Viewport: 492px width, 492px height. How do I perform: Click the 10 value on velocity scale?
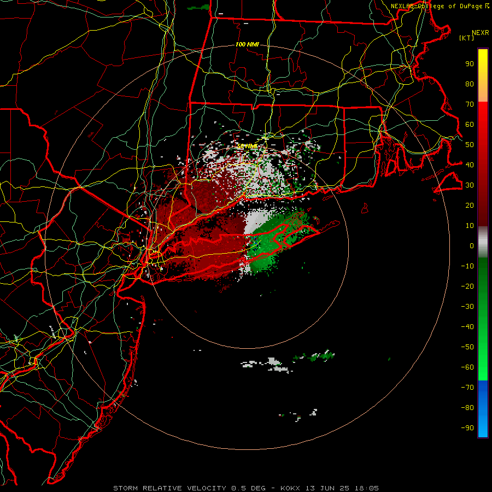click(470, 226)
